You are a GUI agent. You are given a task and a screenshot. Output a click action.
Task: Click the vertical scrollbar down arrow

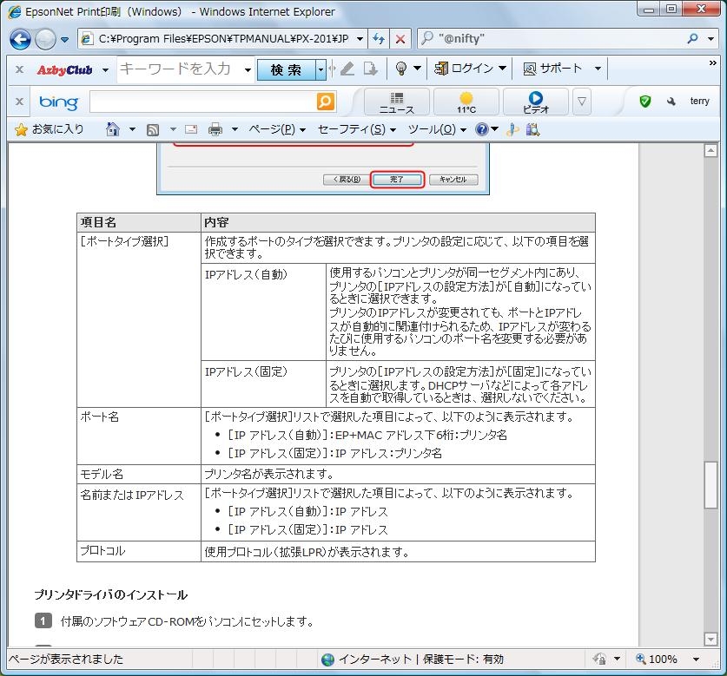click(x=710, y=640)
